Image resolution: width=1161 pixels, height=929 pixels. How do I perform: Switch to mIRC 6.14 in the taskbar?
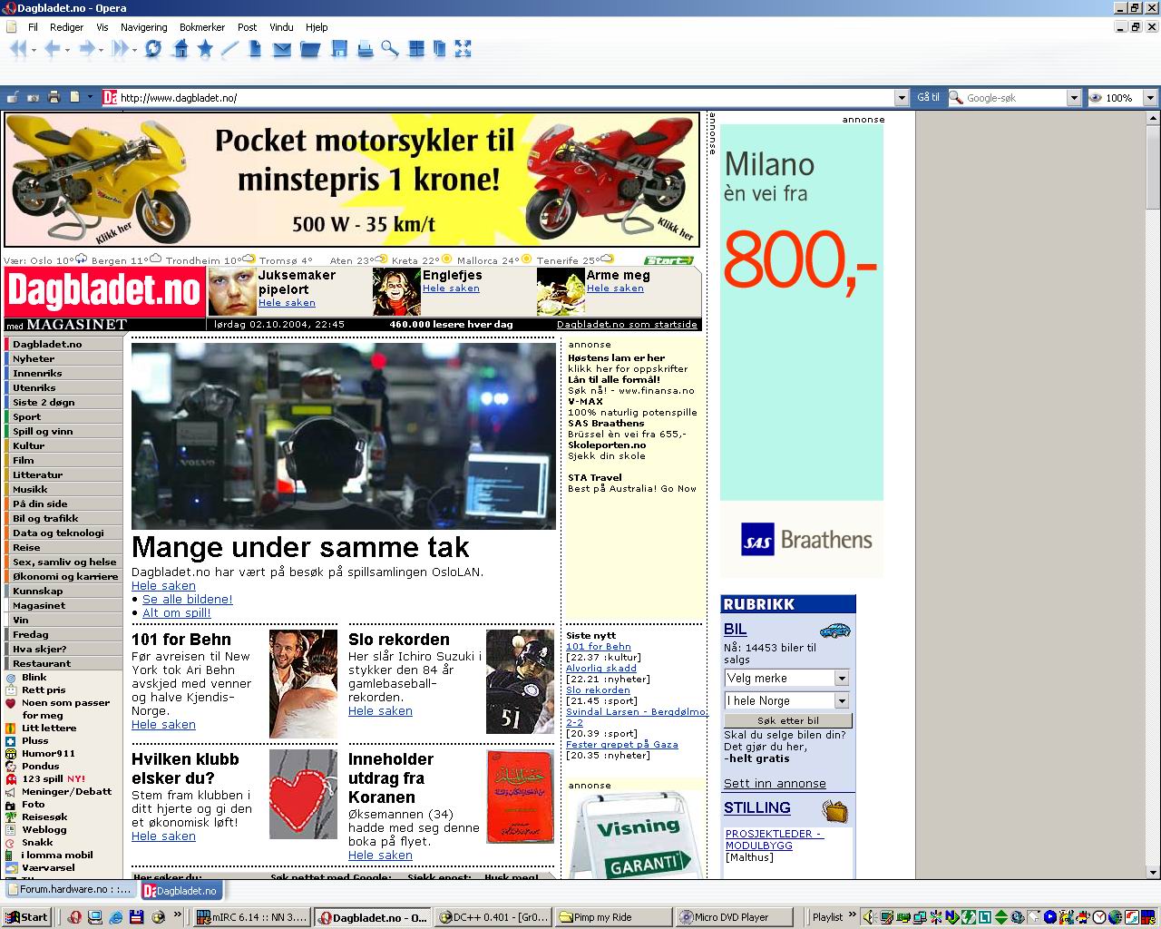coord(252,917)
